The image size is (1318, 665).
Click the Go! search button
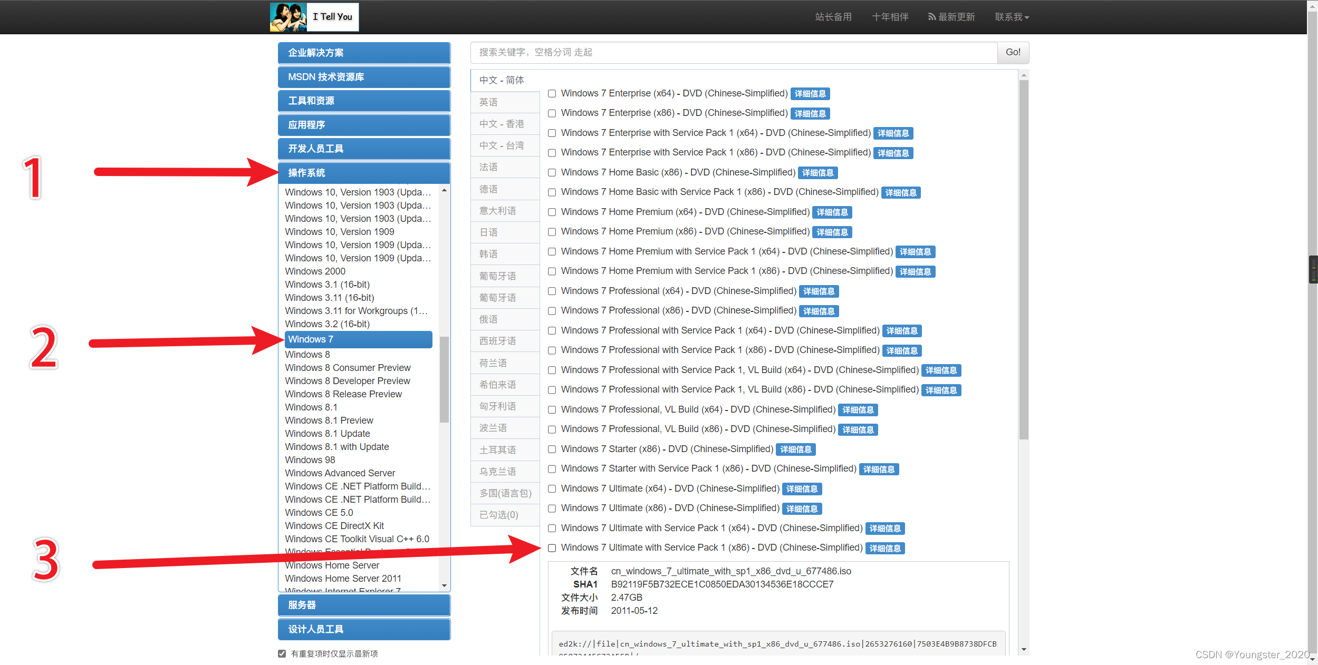[x=1013, y=52]
